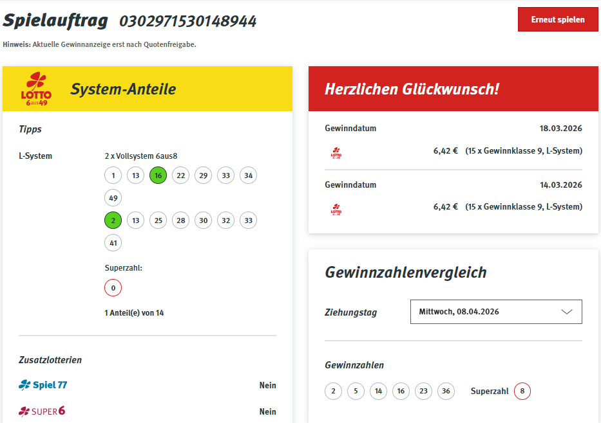Click the Herzlichen Glückwunsch red banner
Screen dimensions: 601x423
pyautogui.click(x=453, y=89)
